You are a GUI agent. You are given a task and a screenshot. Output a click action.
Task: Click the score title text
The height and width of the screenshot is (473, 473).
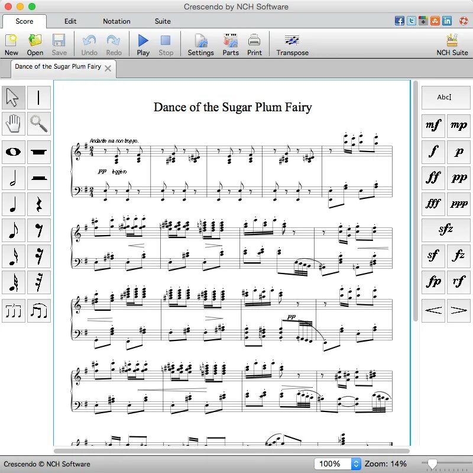[232, 107]
